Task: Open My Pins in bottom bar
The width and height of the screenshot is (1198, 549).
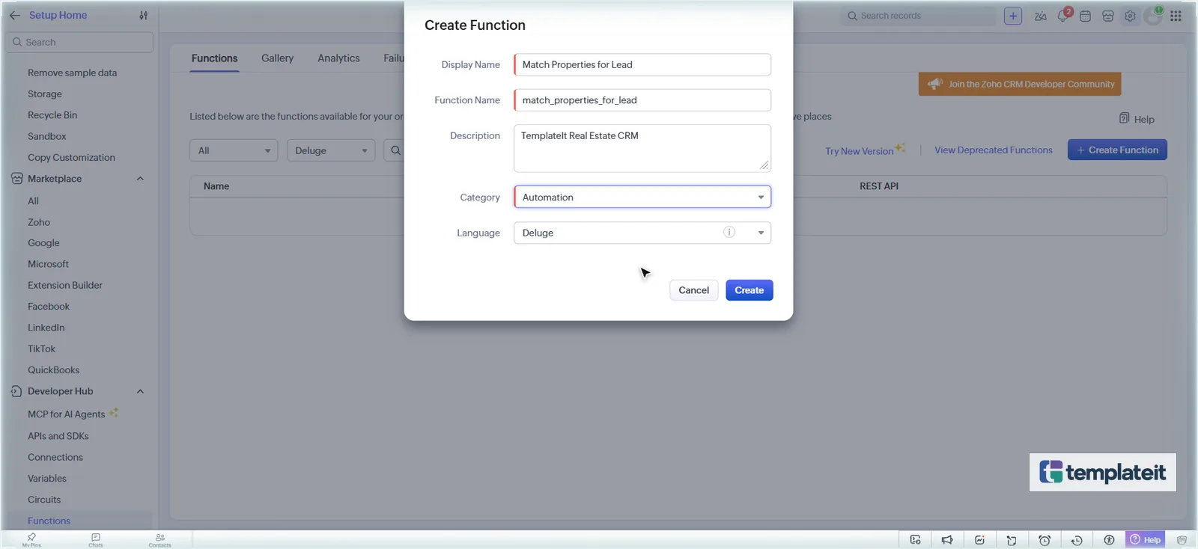Action: point(31,539)
